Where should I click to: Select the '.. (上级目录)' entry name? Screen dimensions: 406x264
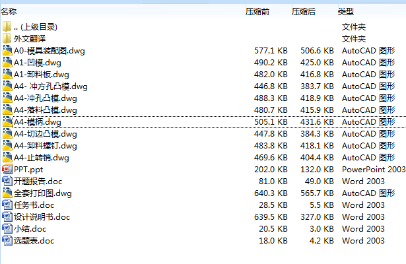36,26
